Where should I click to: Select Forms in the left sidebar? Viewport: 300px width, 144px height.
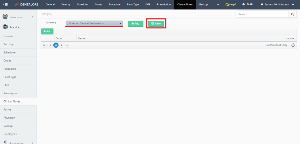(x=8, y=109)
